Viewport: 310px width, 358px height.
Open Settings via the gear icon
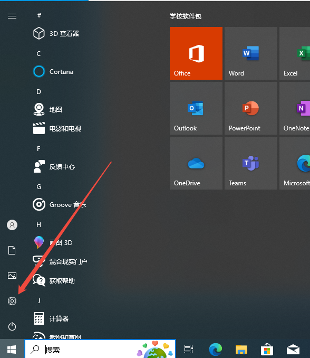click(12, 301)
